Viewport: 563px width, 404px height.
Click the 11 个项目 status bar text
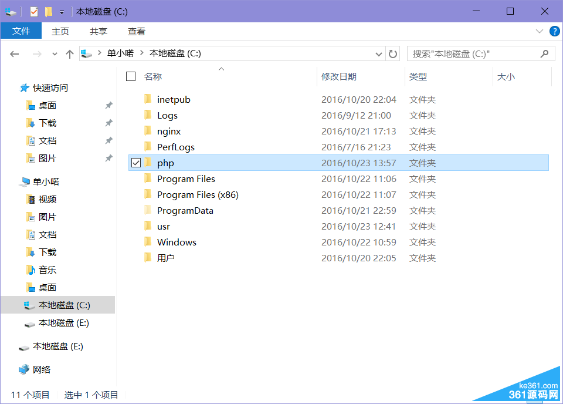point(30,395)
